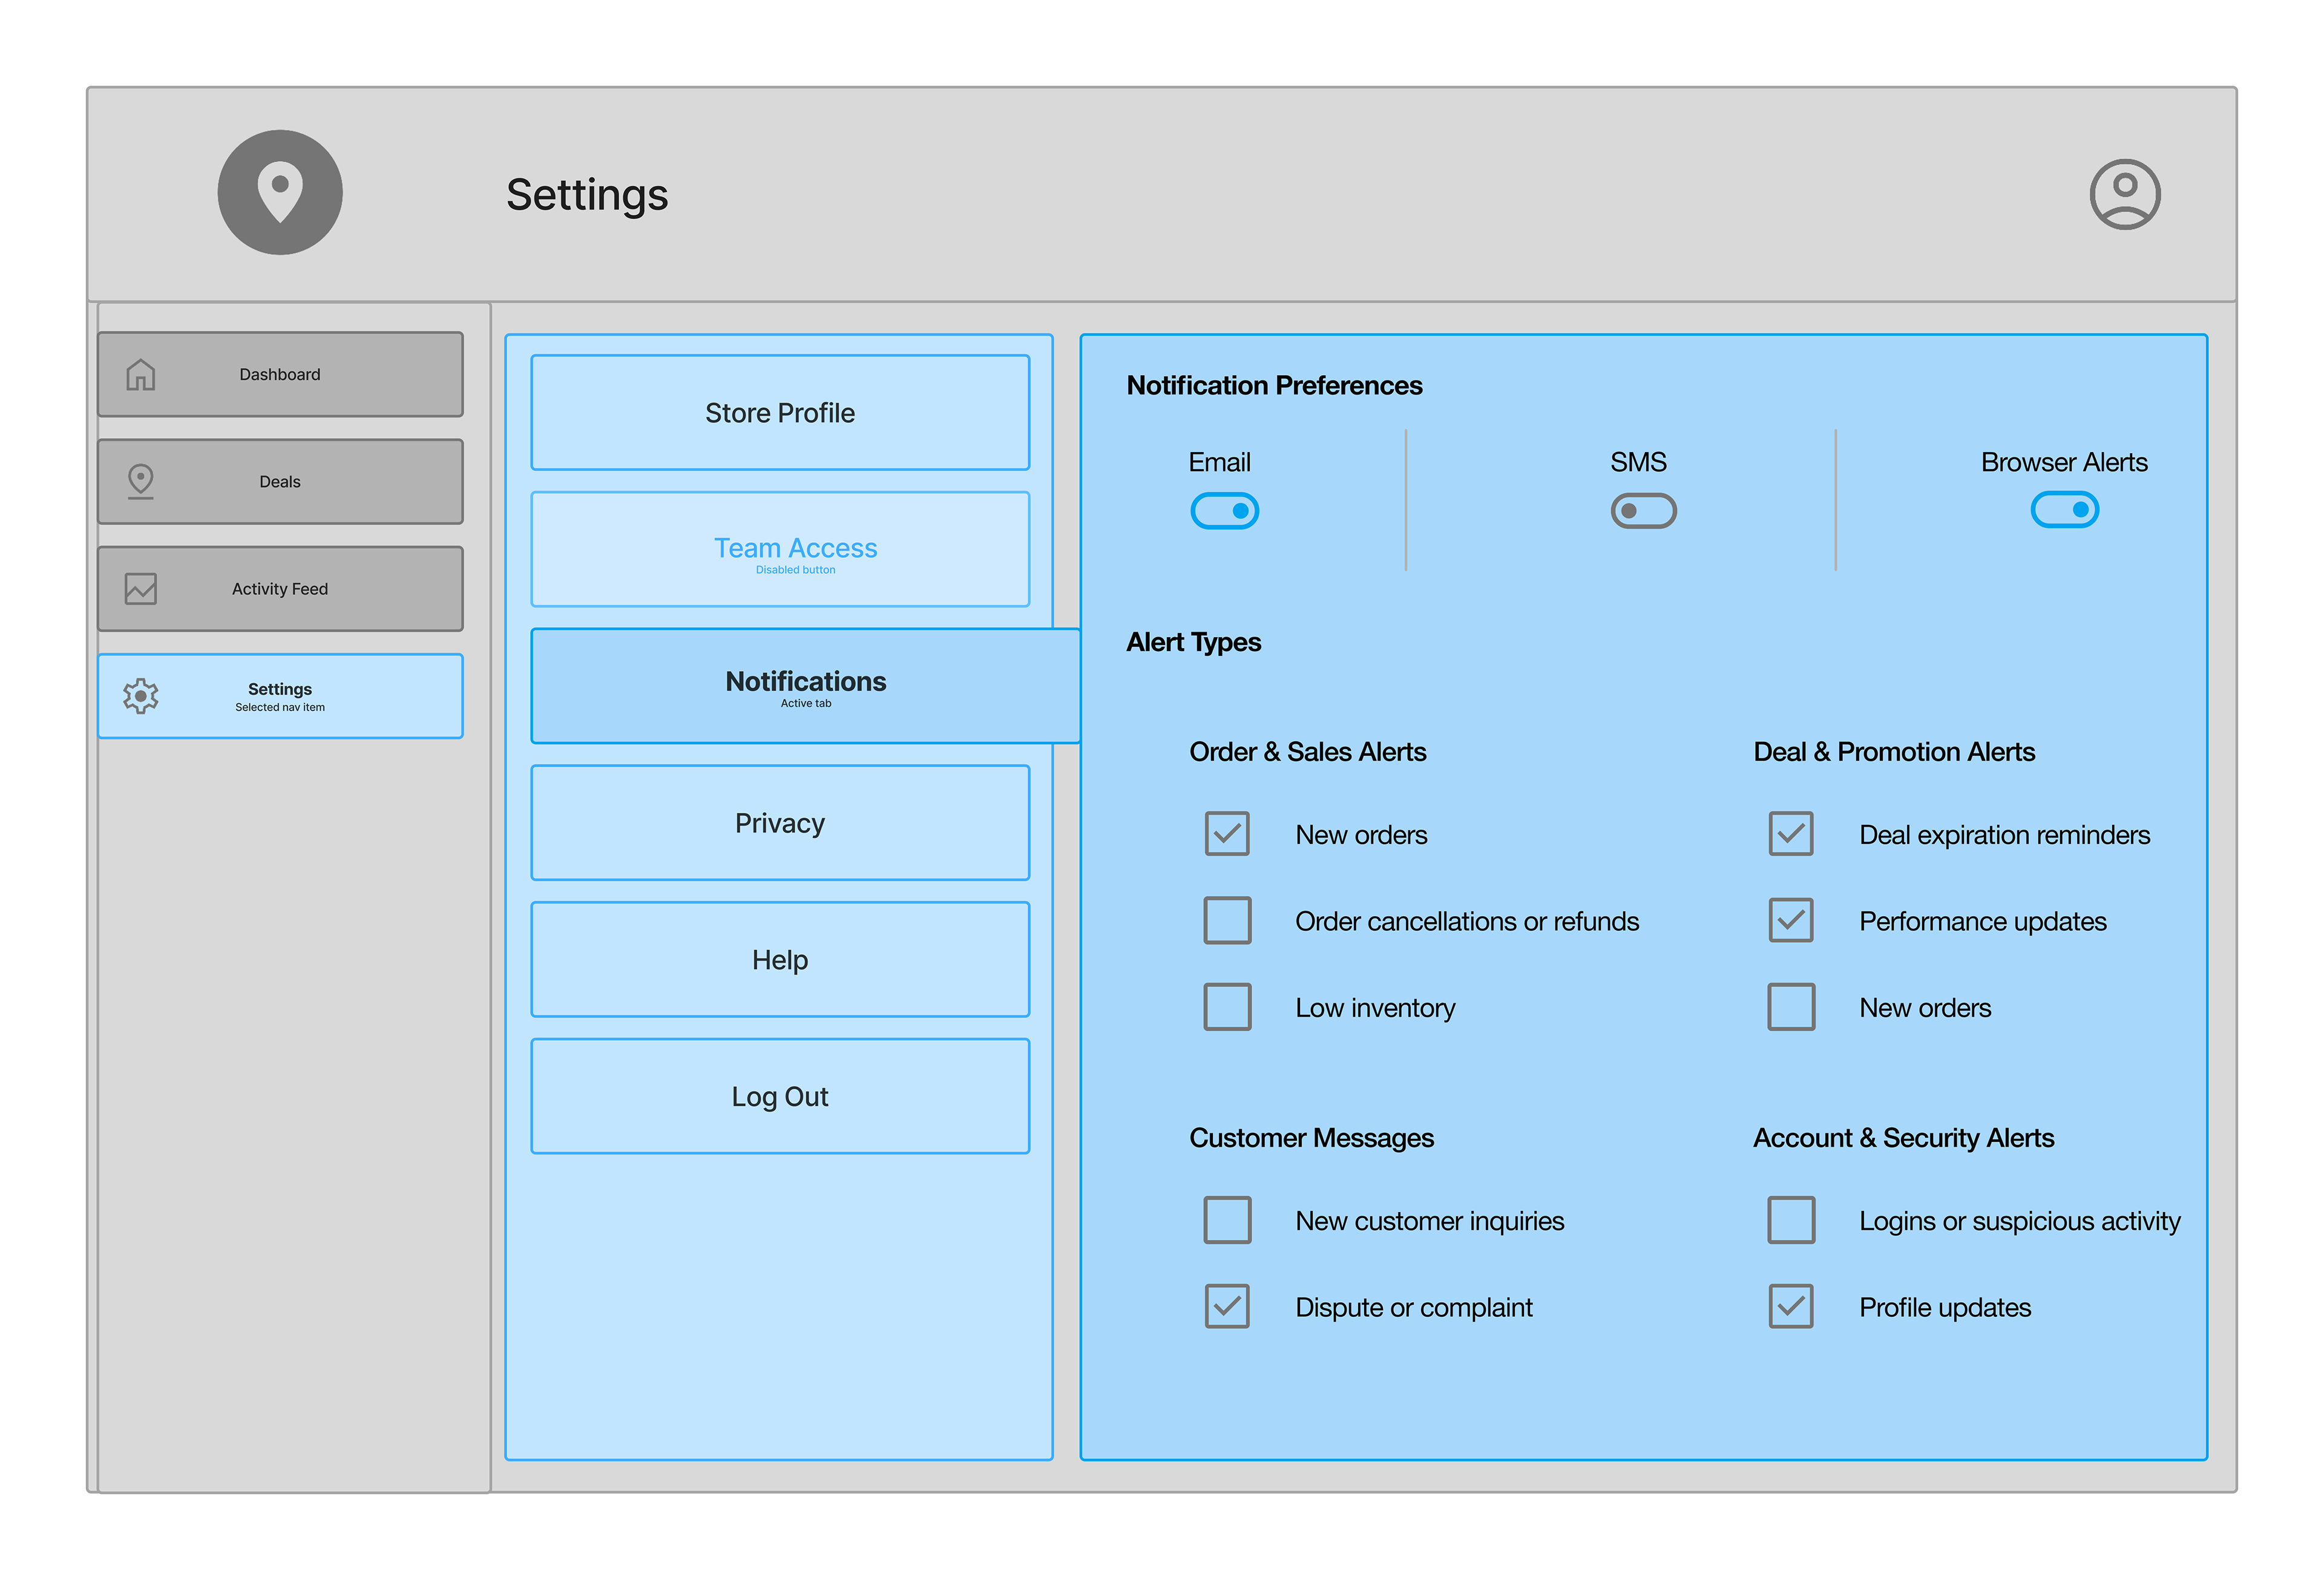Check the Low inventory checkbox
This screenshot has width=2324, height=1580.
[x=1227, y=1007]
